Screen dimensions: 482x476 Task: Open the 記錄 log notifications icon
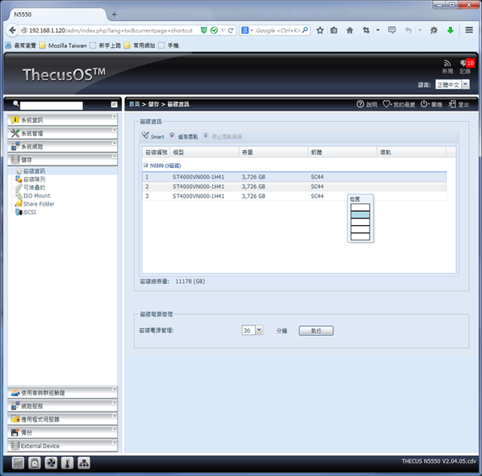[466, 67]
